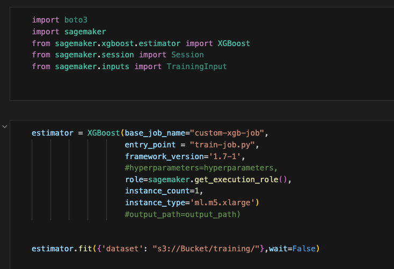This screenshot has height=269, width=394.
Task: Click the 'estimator' variable assignment
Action: 50,132
